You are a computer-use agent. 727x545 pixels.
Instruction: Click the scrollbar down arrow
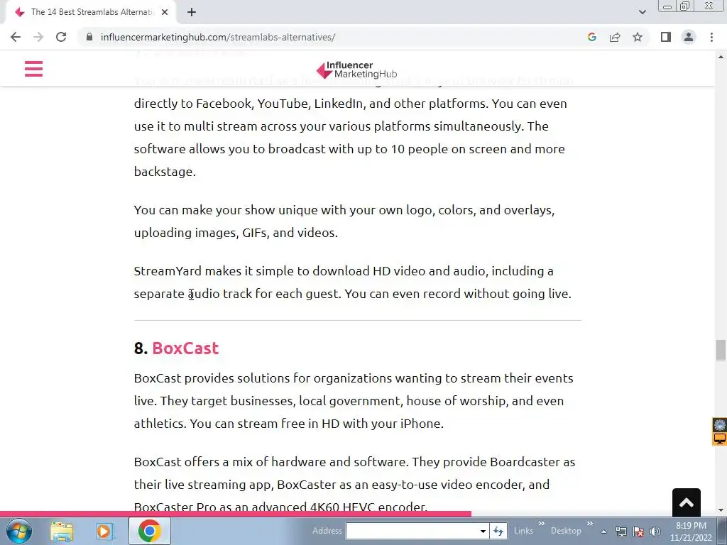[721, 510]
